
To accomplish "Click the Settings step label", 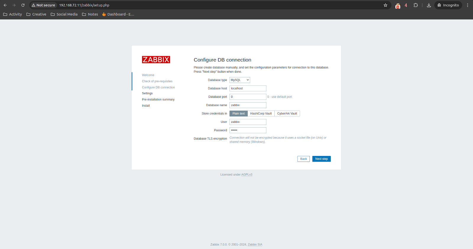I will point(147,93).
